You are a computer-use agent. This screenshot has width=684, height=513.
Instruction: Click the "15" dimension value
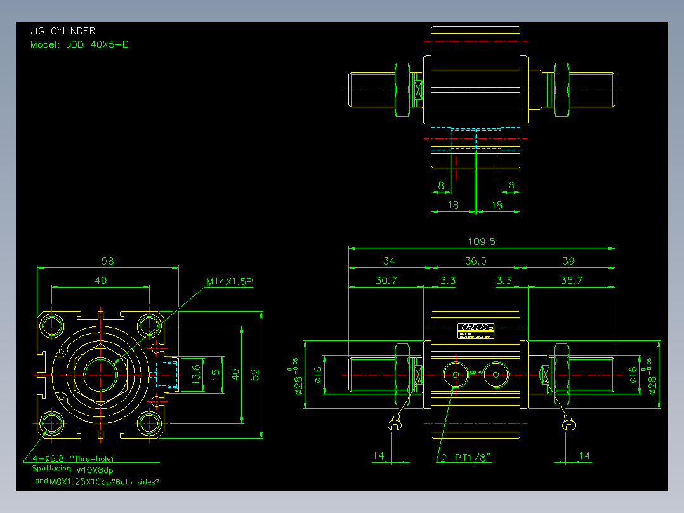(x=216, y=375)
